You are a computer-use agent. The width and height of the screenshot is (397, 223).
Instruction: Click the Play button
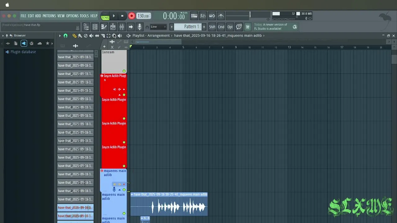point(114,16)
